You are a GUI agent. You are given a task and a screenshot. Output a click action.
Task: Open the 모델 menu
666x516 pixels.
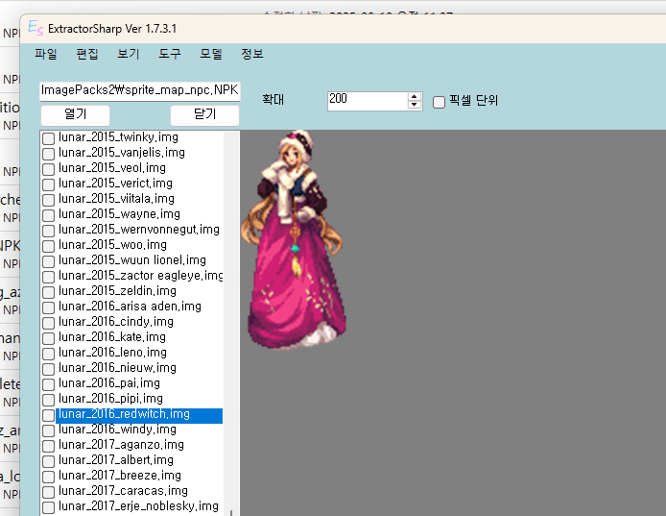211,55
